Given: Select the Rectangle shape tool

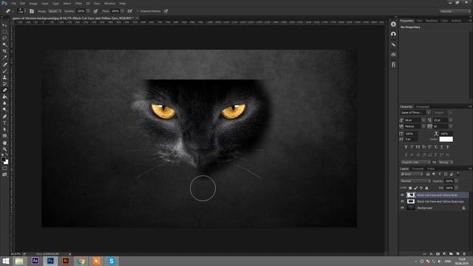Looking at the screenshot, I should [x=4, y=136].
